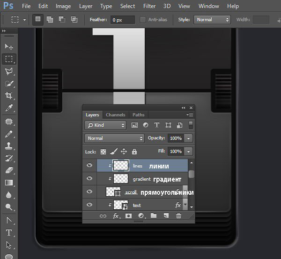
Task: Click the Add to selection button
Action: coord(50,20)
